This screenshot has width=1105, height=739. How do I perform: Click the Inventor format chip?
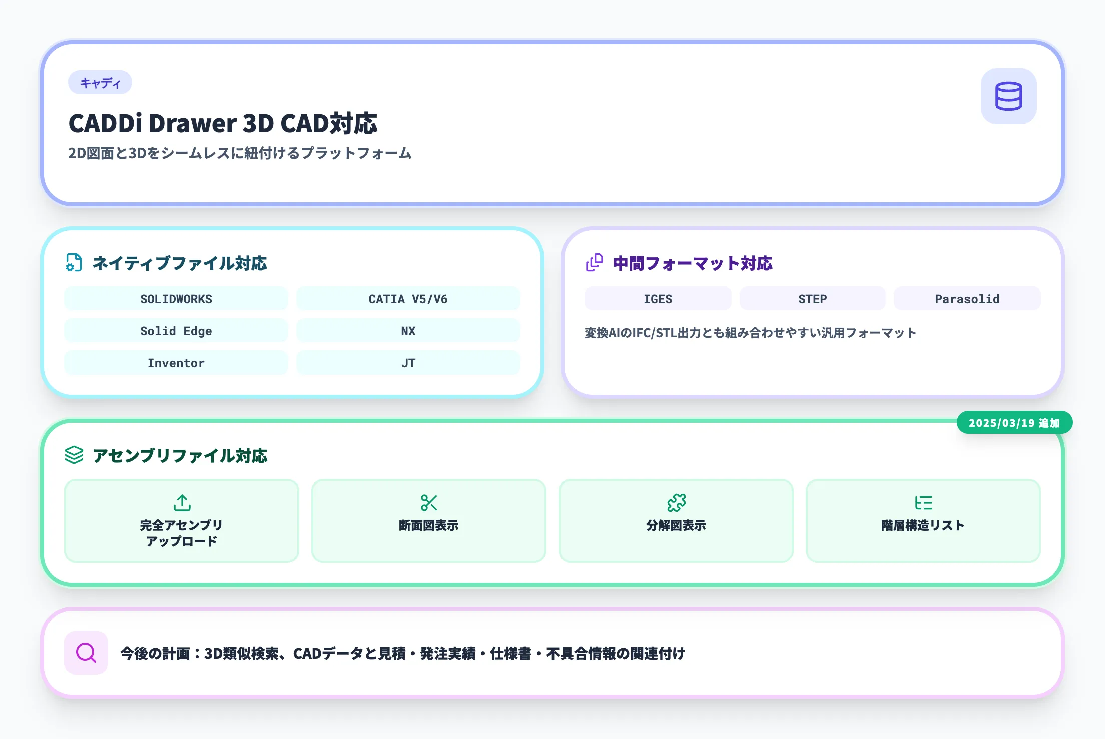click(176, 362)
